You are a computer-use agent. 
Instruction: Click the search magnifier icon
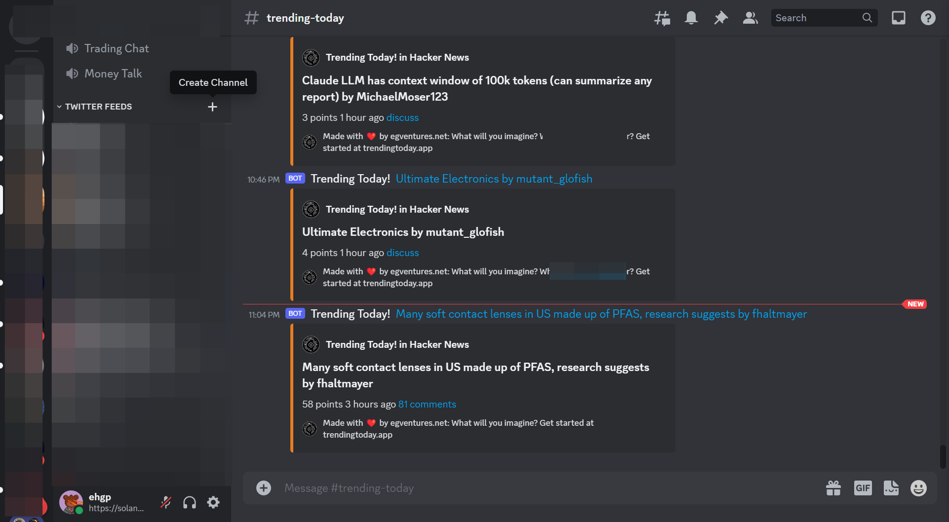(x=867, y=18)
